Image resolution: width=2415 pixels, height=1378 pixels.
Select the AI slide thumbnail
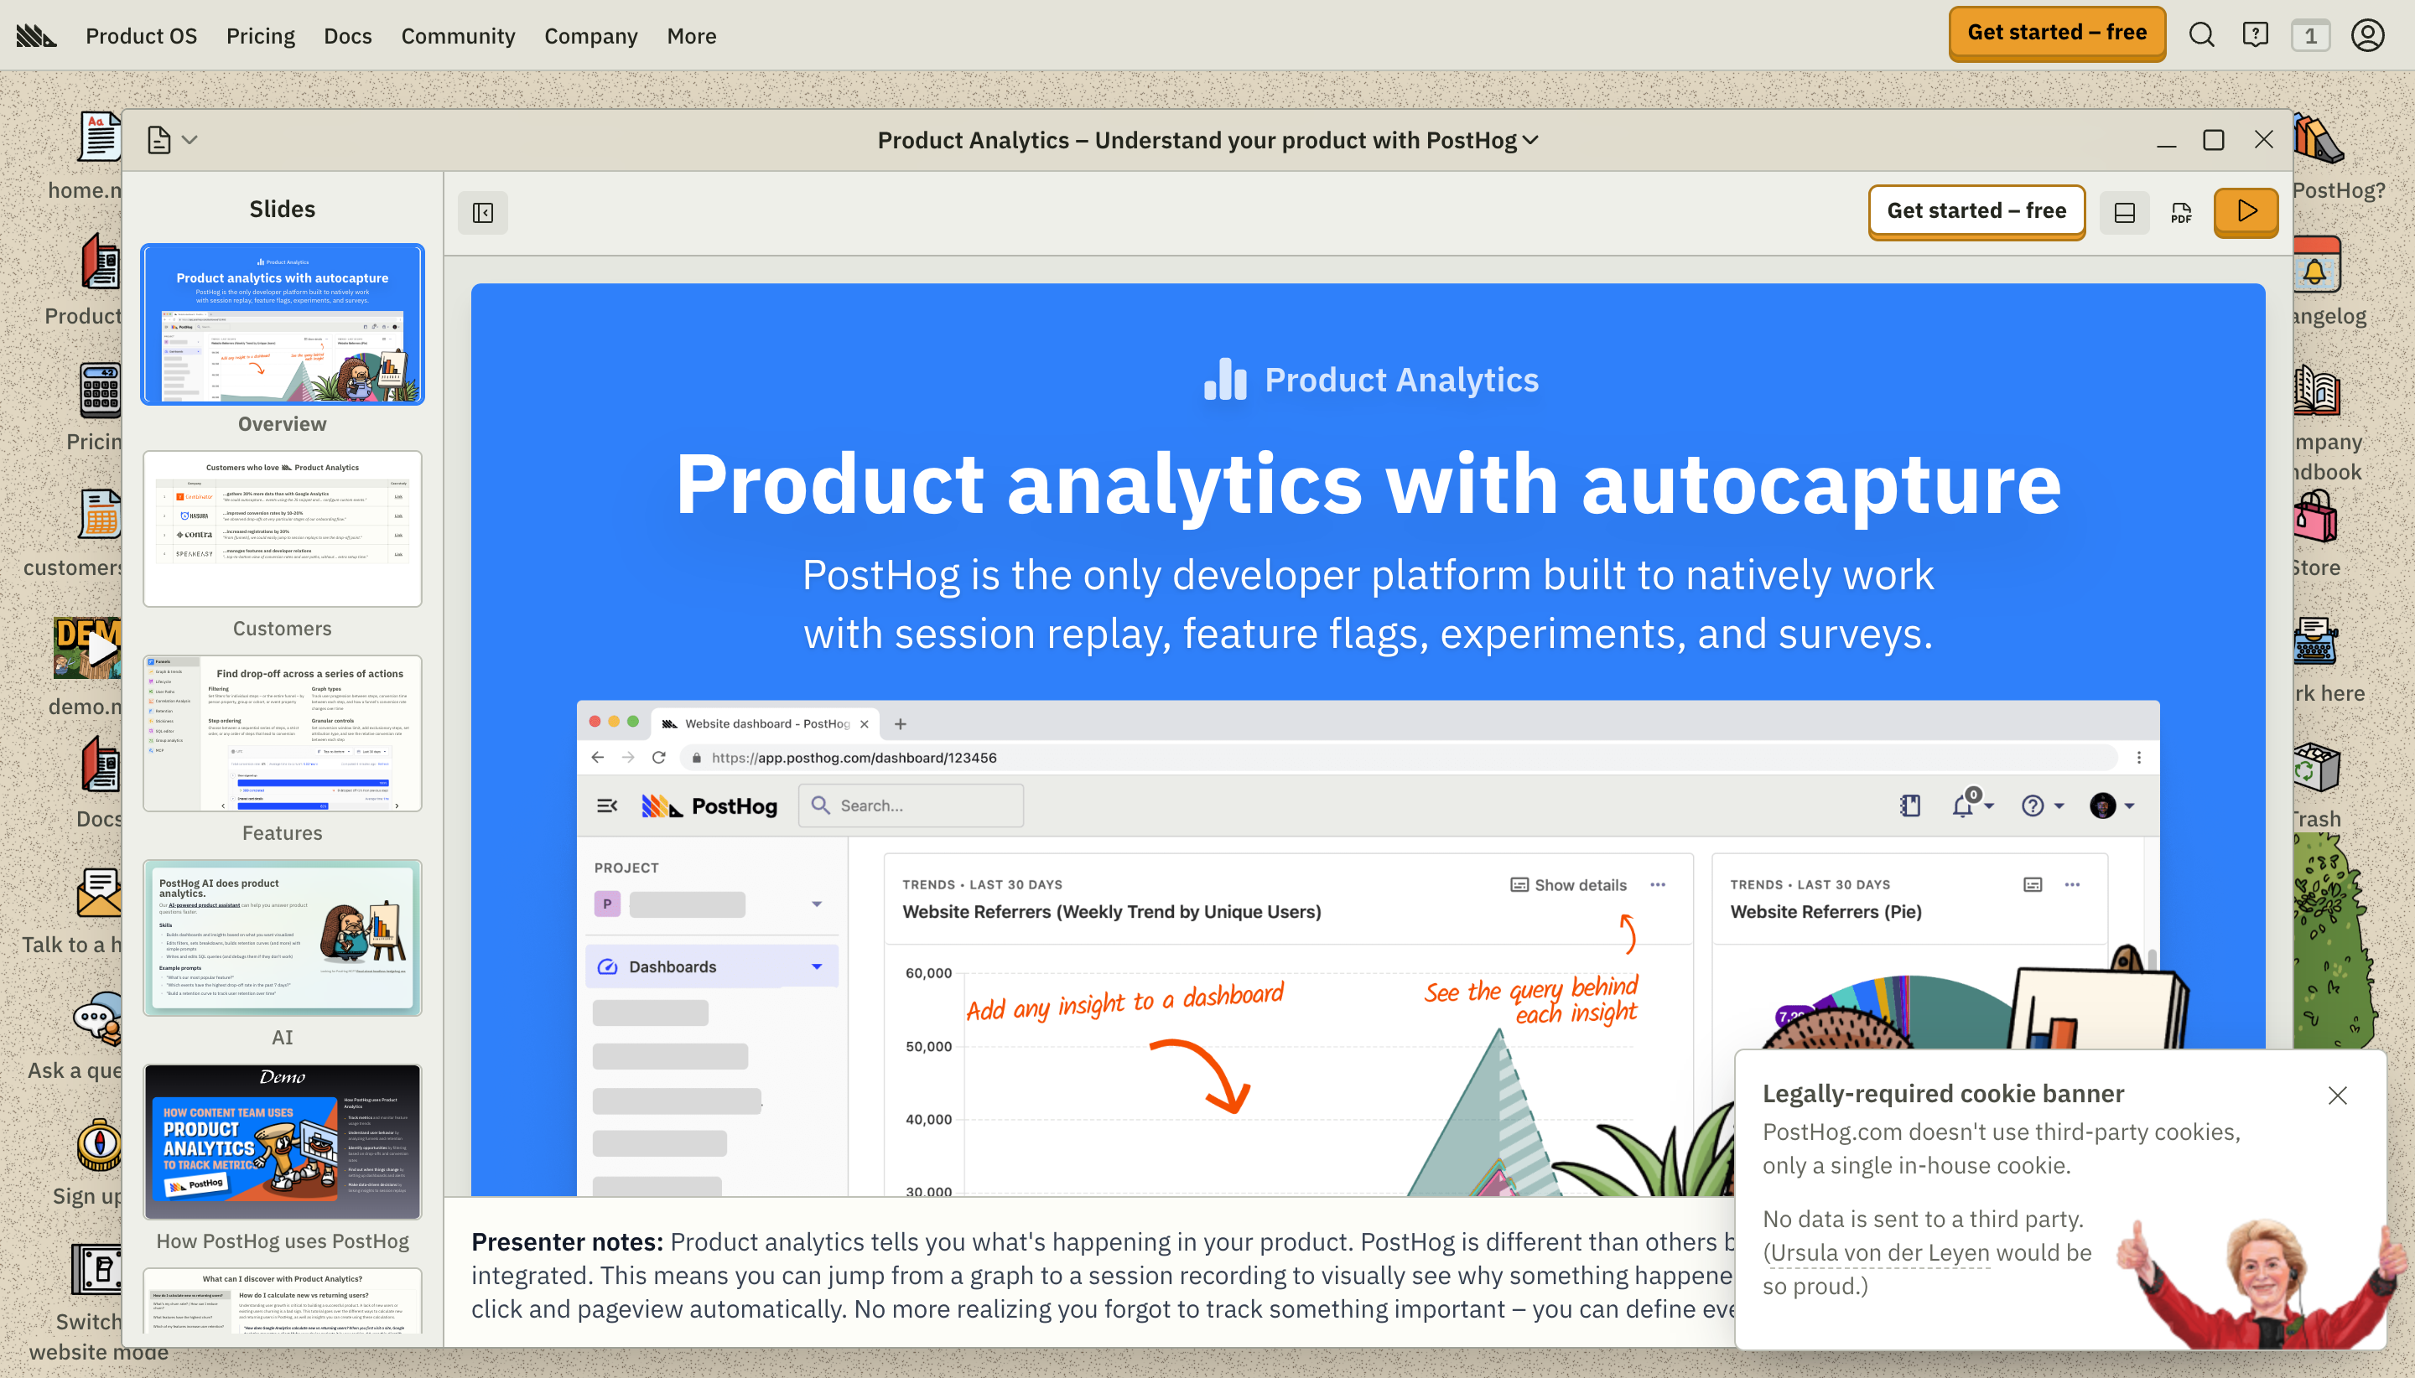coord(282,937)
